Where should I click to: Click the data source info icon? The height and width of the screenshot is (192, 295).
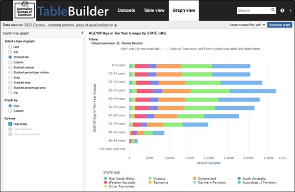(116, 25)
